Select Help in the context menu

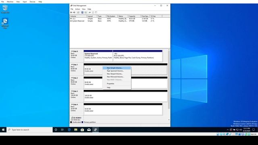coord(117,88)
